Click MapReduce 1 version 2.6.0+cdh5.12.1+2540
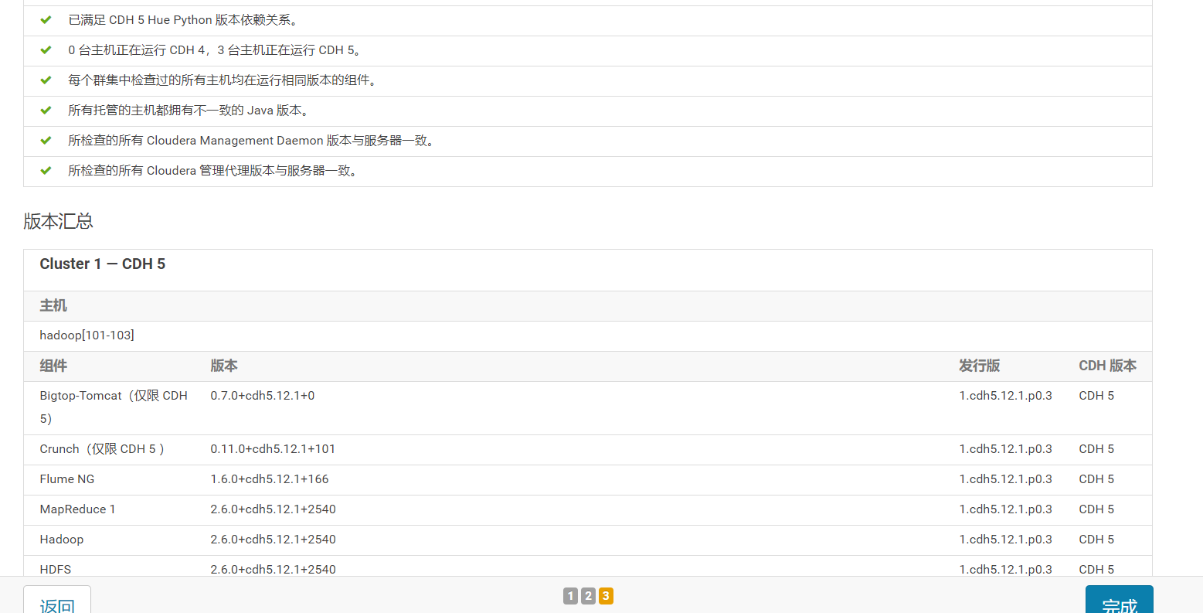This screenshot has height=613, width=1203. (273, 509)
